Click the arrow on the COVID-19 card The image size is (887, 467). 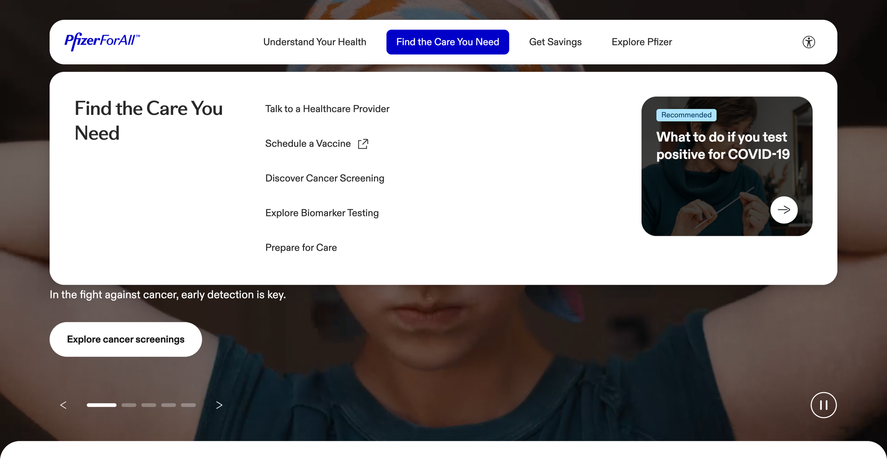pyautogui.click(x=784, y=210)
